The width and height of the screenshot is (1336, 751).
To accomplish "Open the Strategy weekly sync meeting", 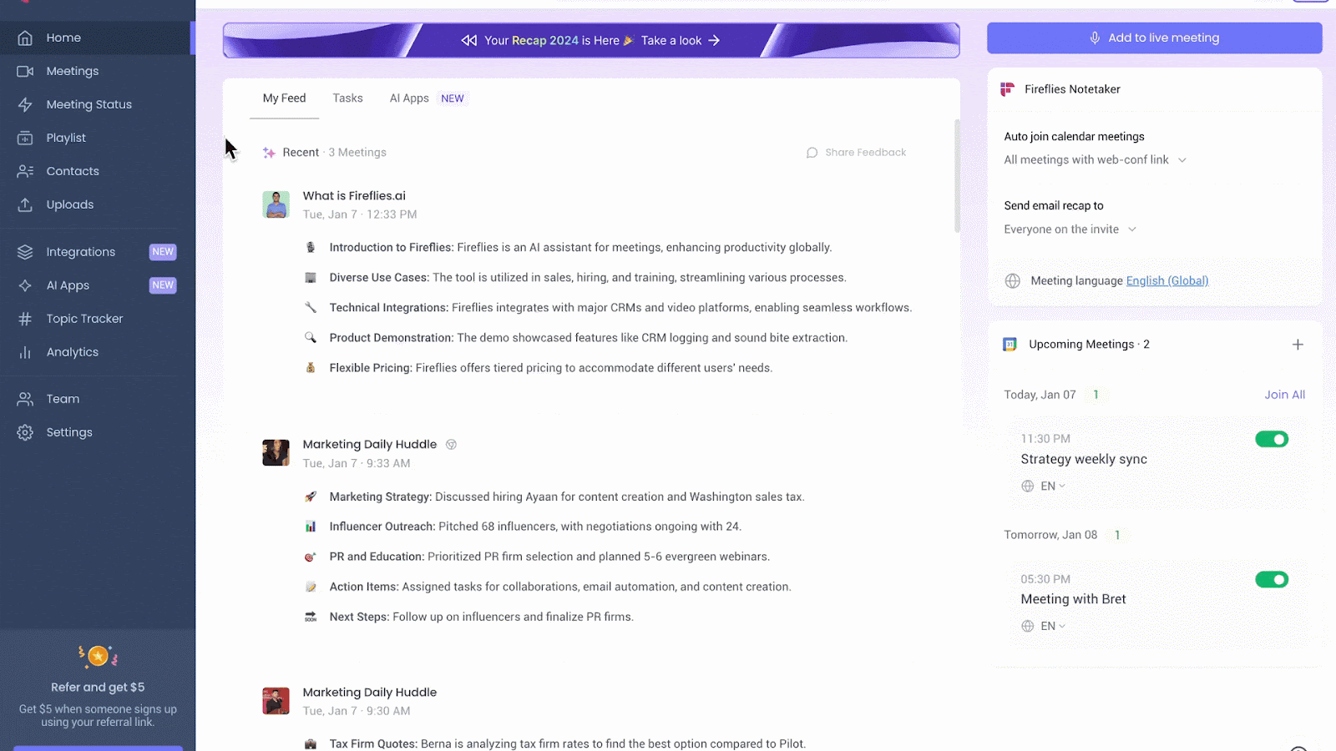I will (1084, 459).
